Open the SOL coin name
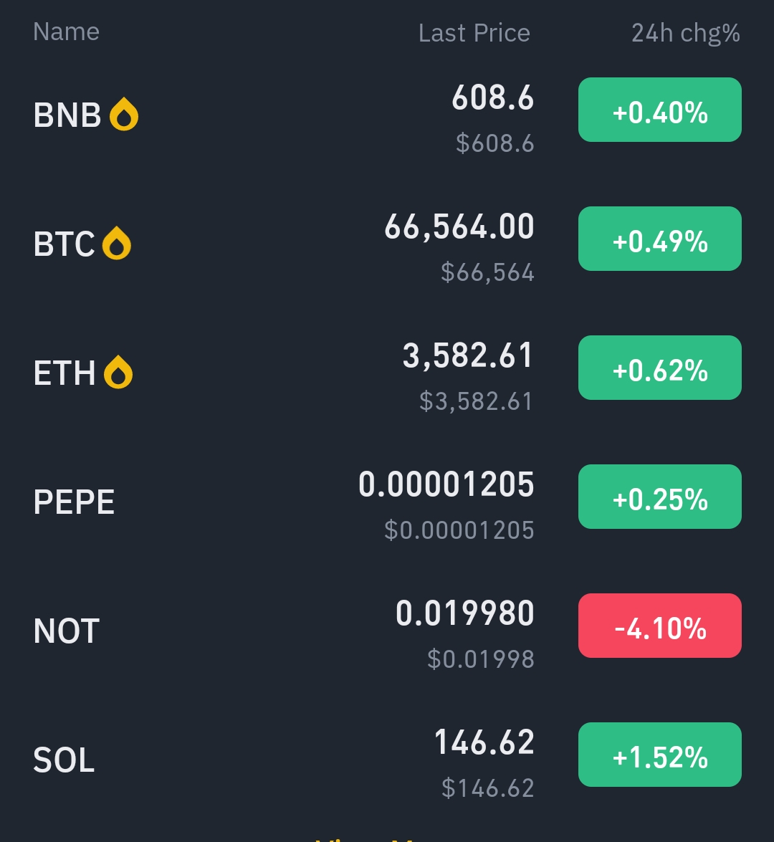774x842 pixels. tap(64, 760)
